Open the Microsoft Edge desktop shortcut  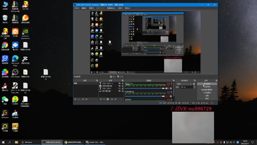15,61
